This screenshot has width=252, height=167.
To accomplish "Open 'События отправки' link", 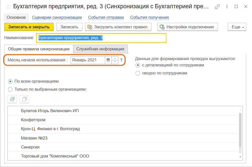I will point(106,17).
